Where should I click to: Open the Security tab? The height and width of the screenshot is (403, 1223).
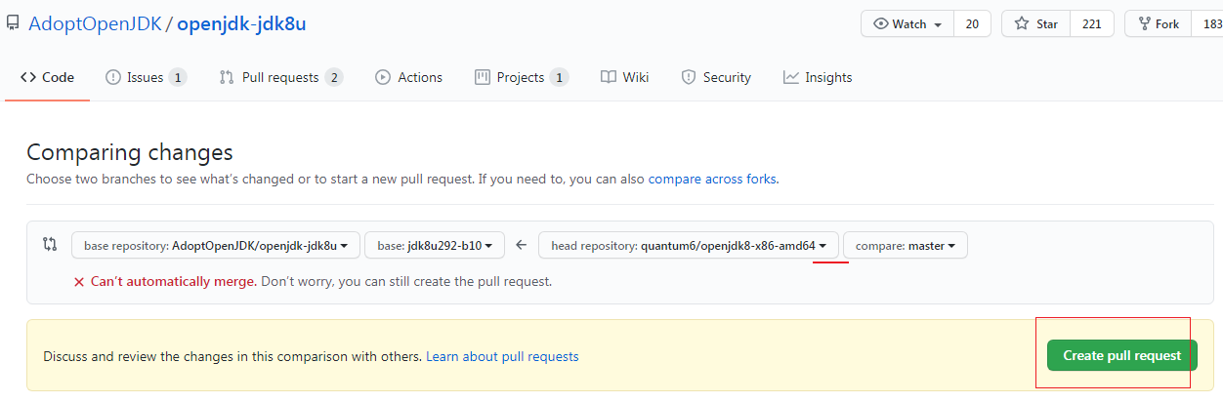[x=716, y=77]
